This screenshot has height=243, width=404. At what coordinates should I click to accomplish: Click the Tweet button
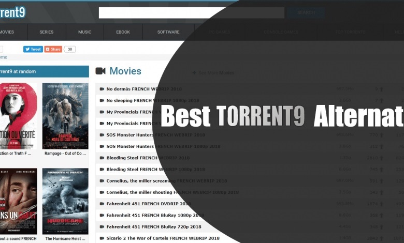33,49
